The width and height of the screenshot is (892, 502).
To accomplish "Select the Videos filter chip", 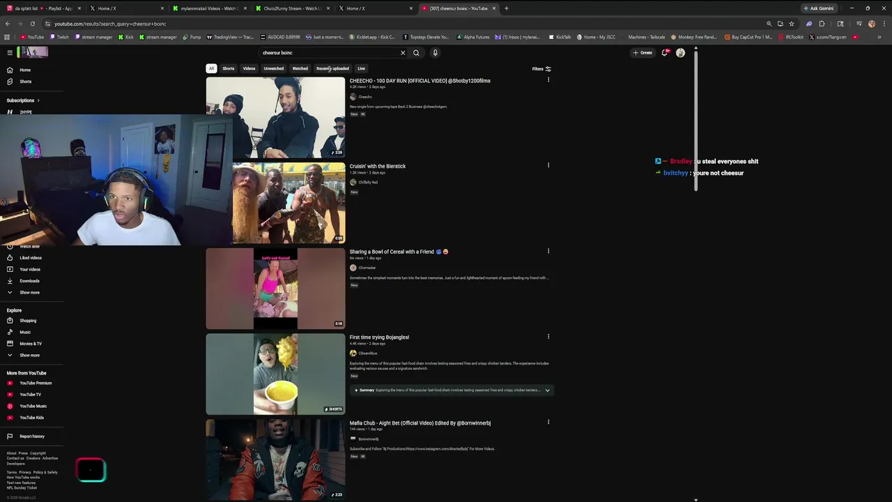I will [249, 68].
